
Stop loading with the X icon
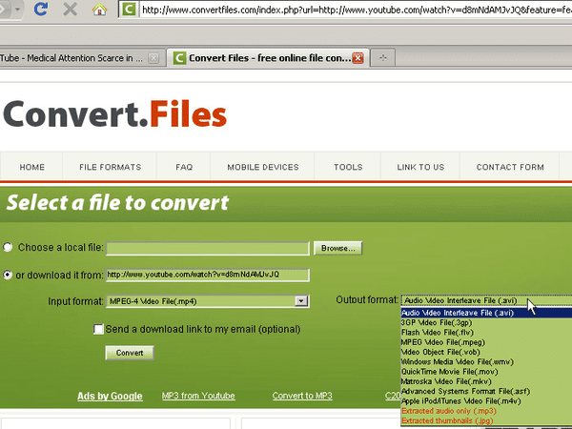point(70,10)
